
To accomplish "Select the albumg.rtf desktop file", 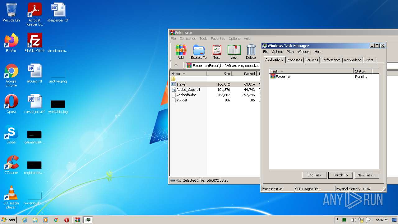I will click(x=35, y=73).
